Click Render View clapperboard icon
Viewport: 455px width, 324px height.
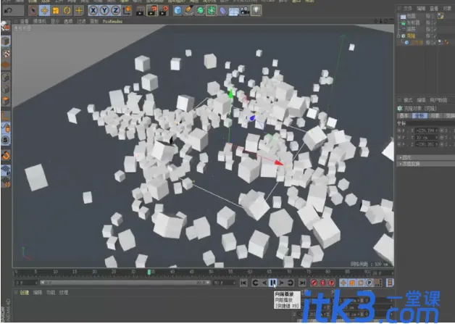click(141, 11)
